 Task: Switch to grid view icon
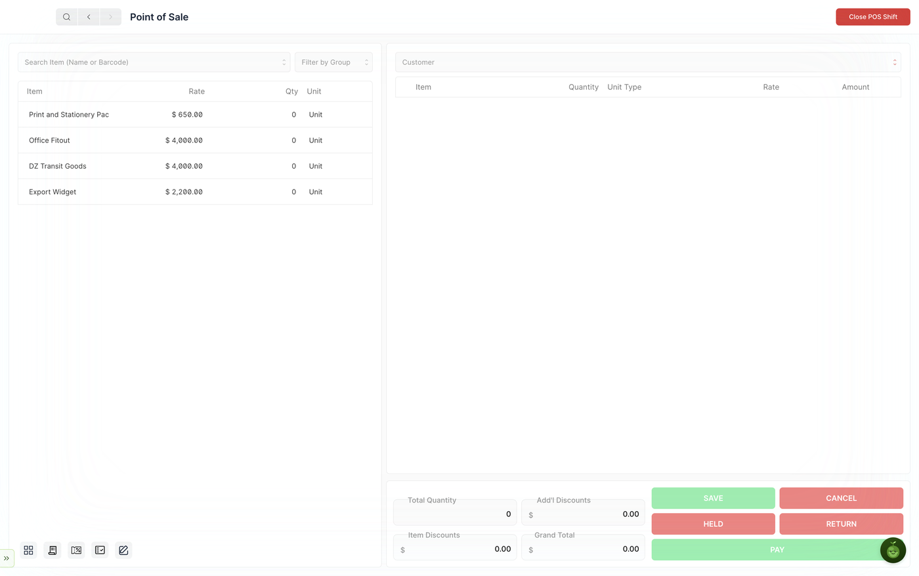(28, 550)
